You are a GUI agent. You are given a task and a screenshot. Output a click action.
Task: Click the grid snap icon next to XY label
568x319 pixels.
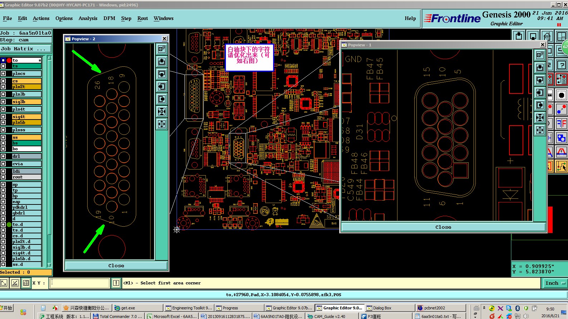tap(26, 283)
